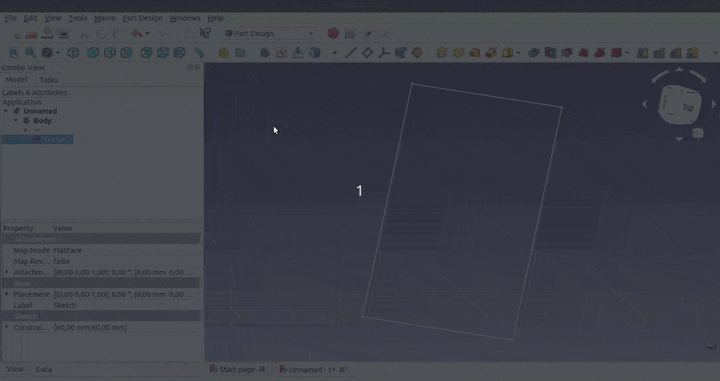Expand the Origin node under Body

tap(26, 130)
